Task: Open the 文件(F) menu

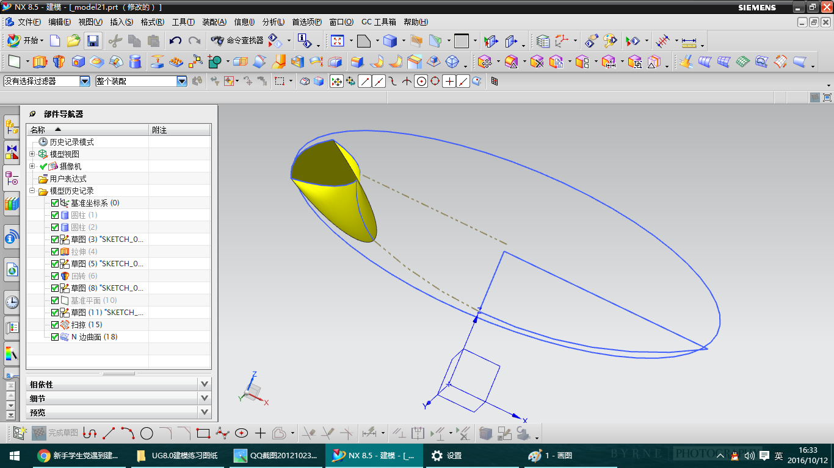Action: (29, 22)
